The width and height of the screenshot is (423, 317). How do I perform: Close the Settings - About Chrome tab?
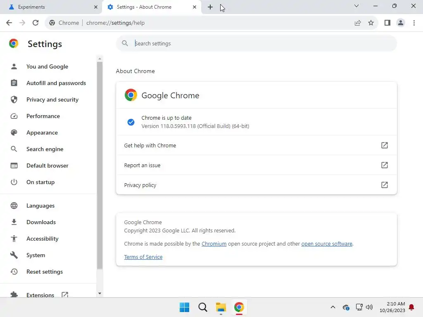coord(195,7)
